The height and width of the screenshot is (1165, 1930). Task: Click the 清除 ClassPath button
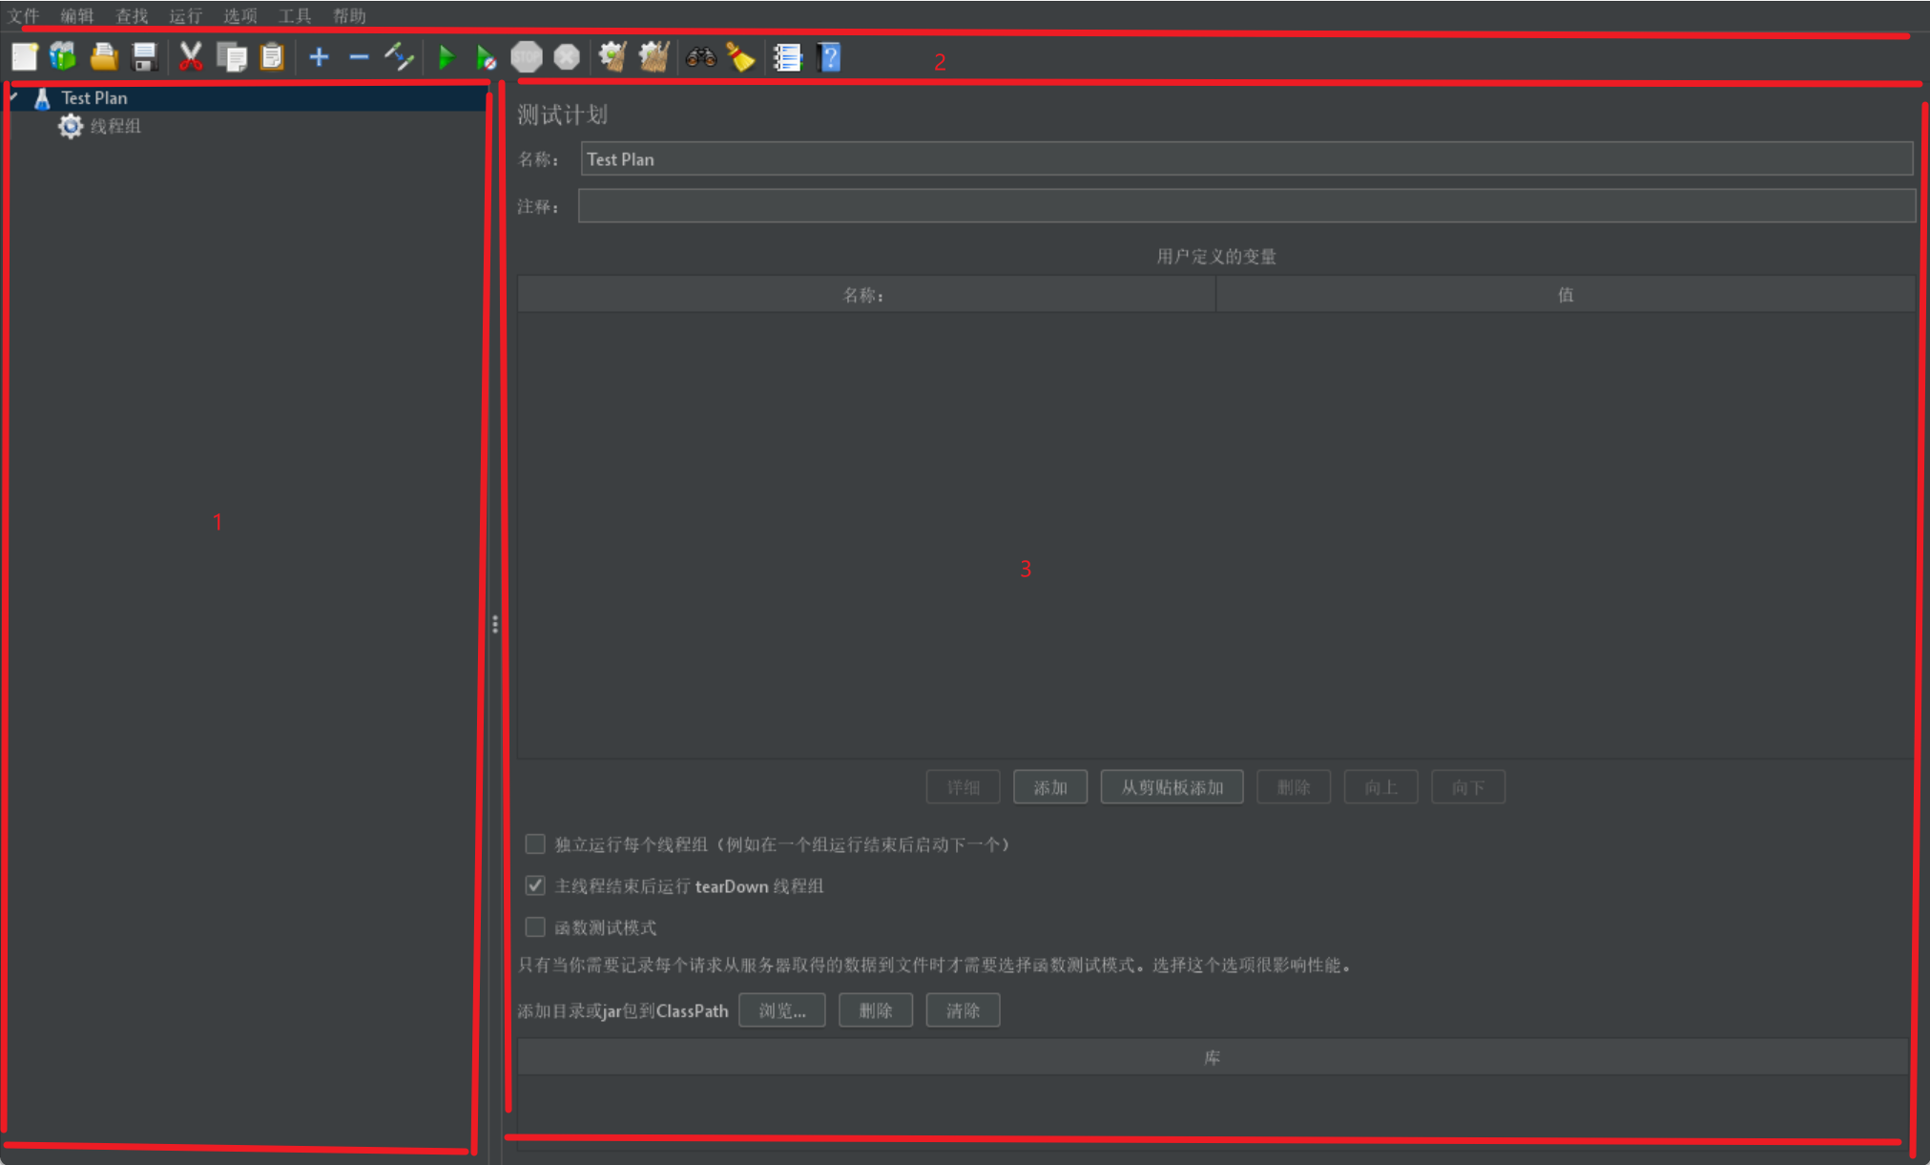point(963,1010)
